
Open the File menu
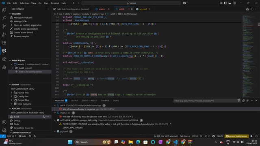click(9, 3)
